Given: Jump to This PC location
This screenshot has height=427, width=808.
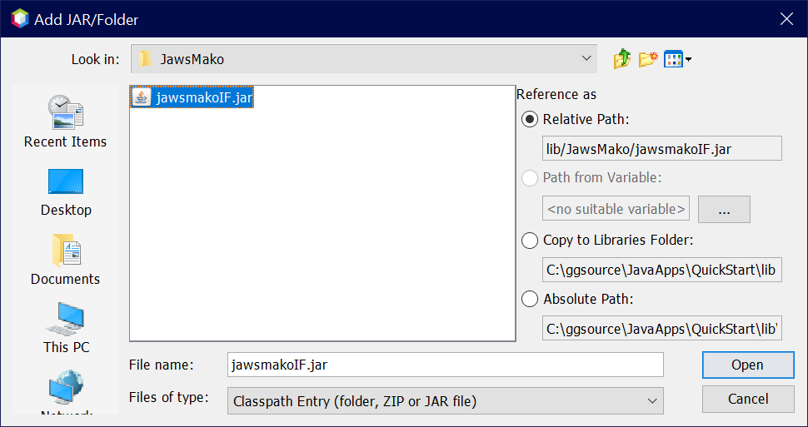Looking at the screenshot, I should 66,327.
